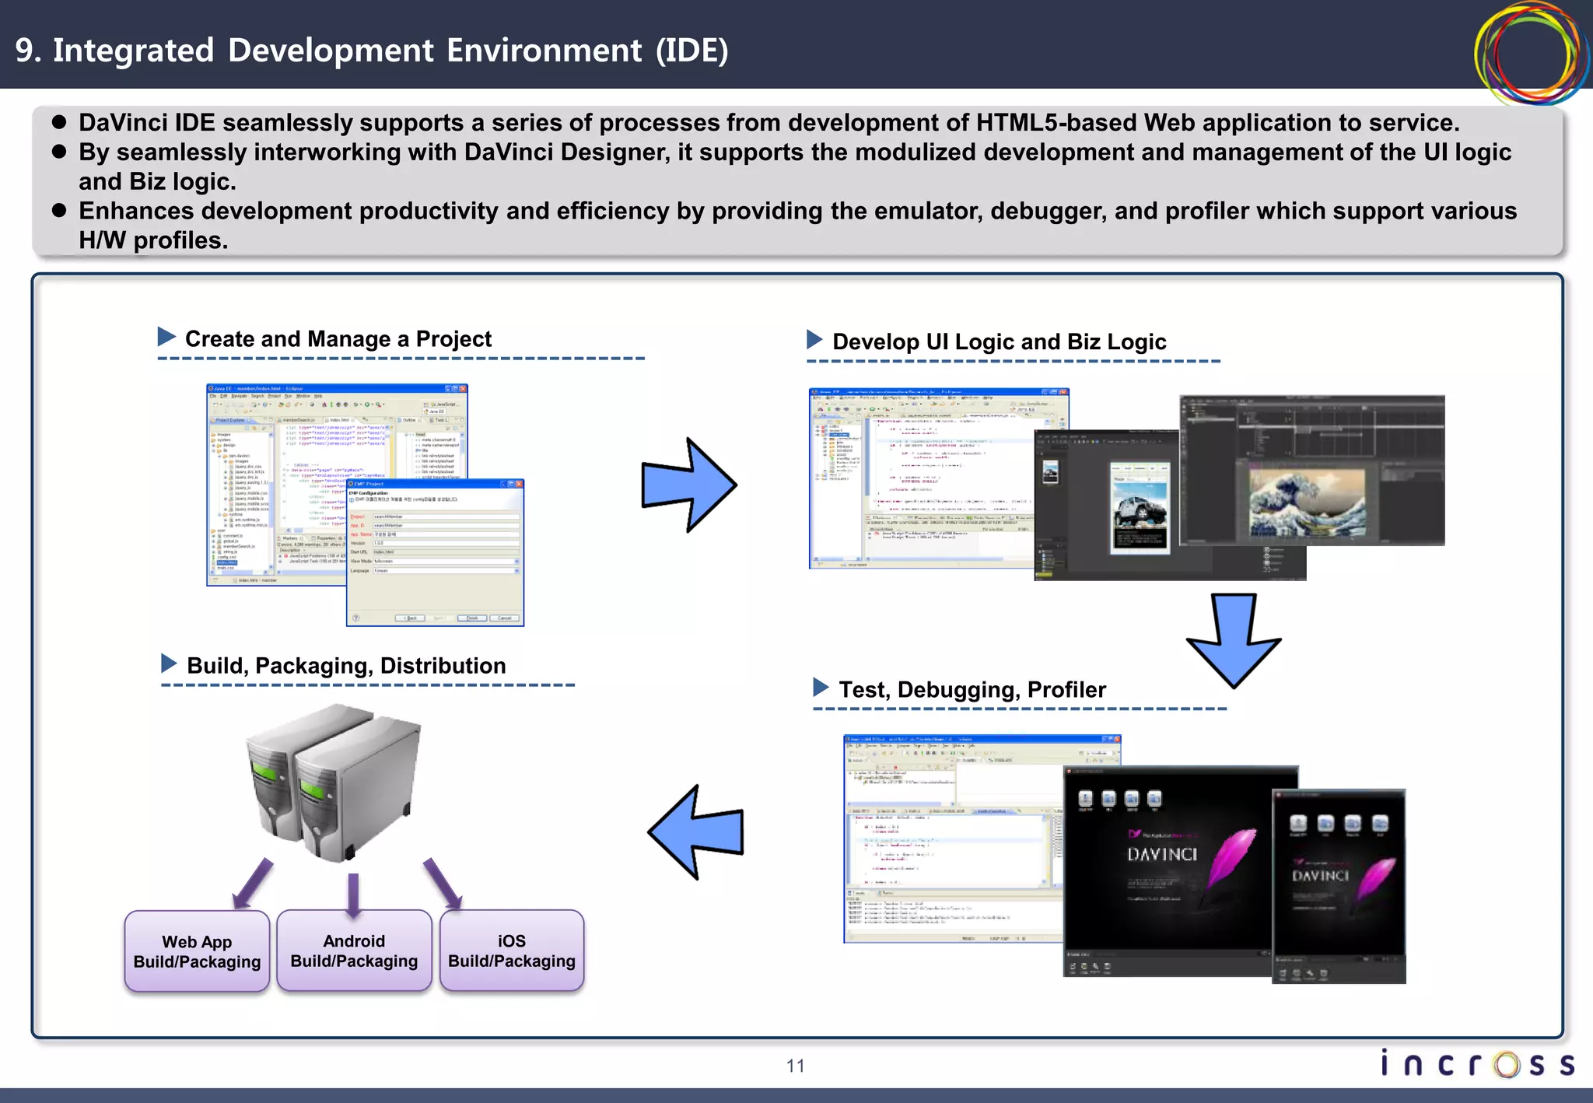Switch to the memberSearch.js editor tab
Viewport: 1593px width, 1103px height.
click(298, 420)
